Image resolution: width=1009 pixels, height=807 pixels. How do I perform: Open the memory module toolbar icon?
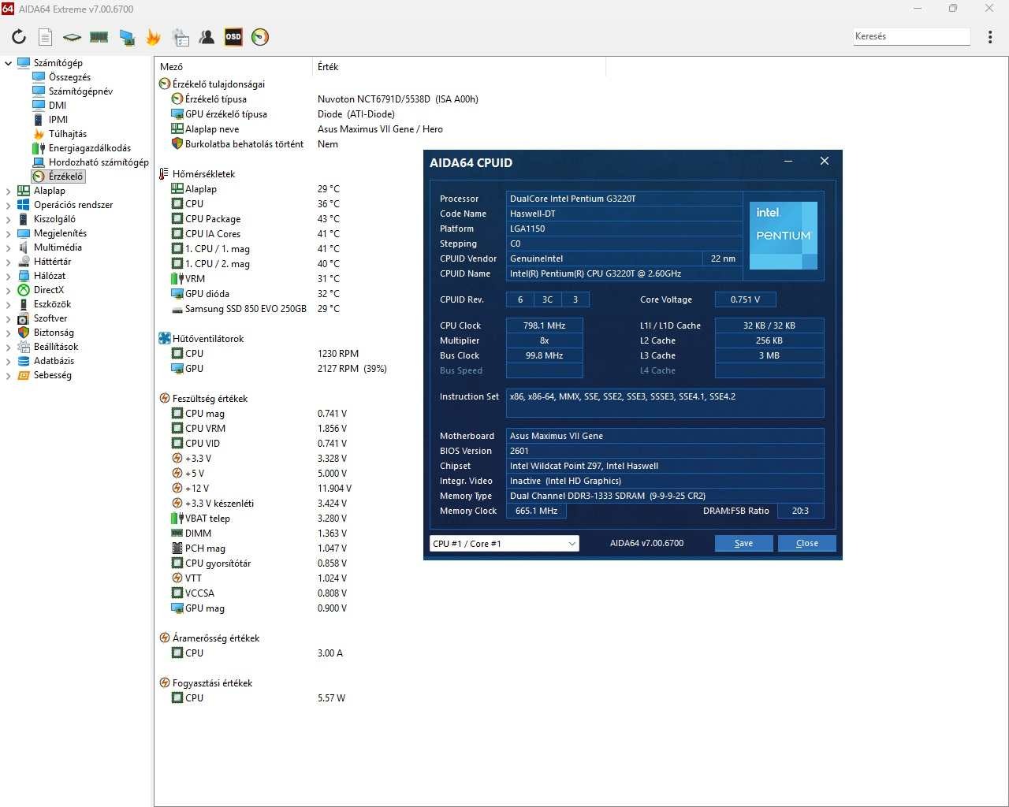click(99, 37)
